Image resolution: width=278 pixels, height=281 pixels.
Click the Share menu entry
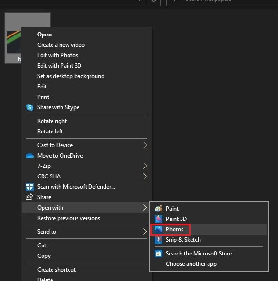87,197
